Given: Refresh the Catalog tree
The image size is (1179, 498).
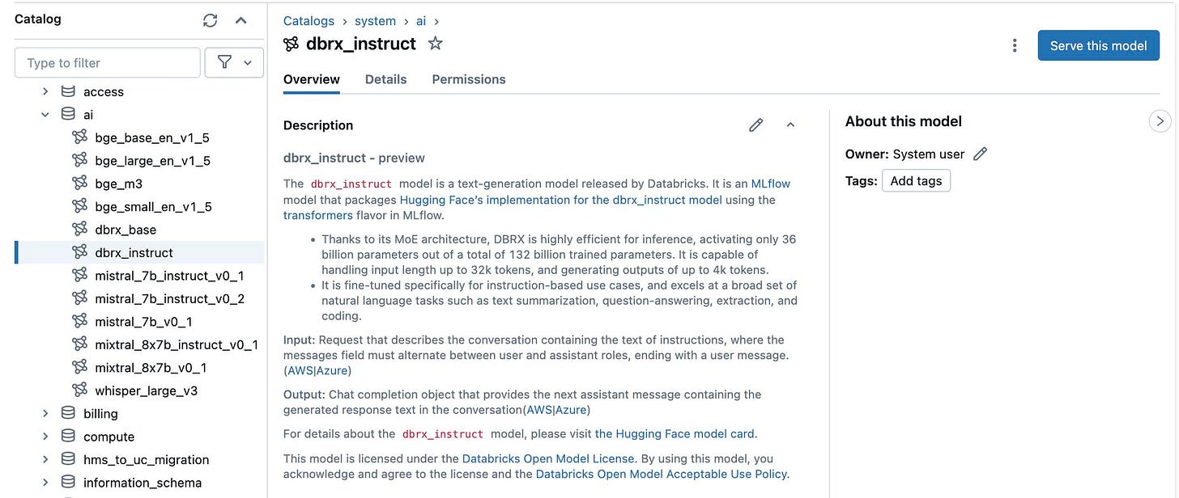Looking at the screenshot, I should point(210,20).
